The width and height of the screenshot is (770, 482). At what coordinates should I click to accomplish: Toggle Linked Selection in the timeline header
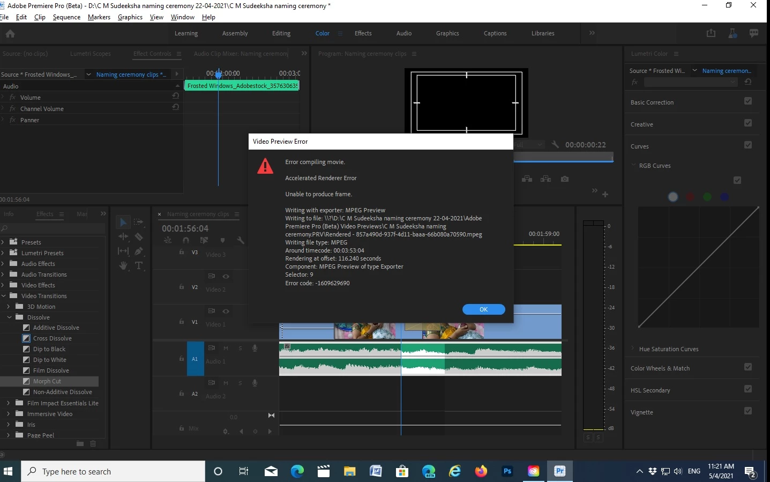(204, 241)
